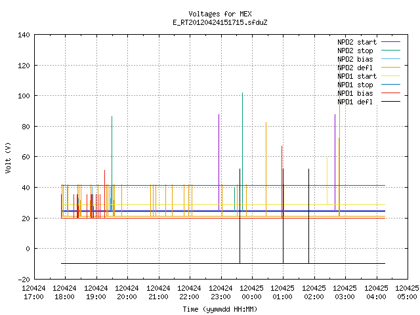Click the 120425 03:00 time label

click(345, 293)
